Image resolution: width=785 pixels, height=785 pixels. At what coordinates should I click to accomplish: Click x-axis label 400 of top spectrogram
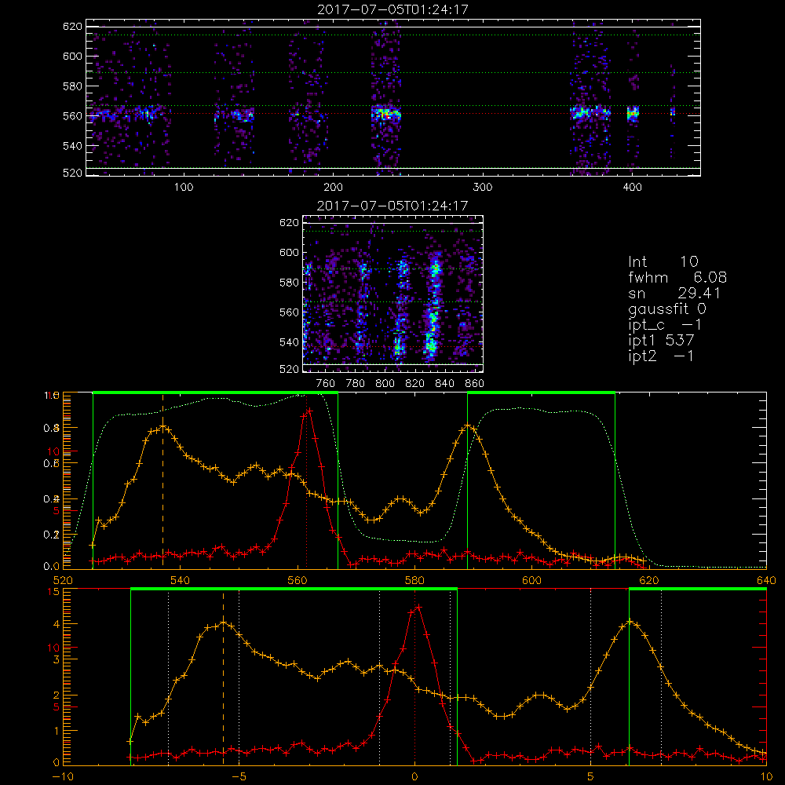pyautogui.click(x=632, y=188)
